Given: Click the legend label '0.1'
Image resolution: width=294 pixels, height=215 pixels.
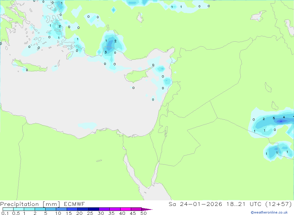Looking at the screenshot, I should pyautogui.click(x=5, y=213).
